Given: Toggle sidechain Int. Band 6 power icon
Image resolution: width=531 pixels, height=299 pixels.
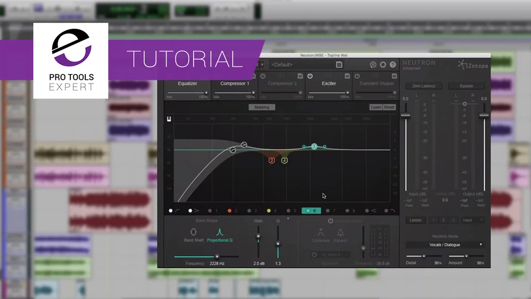Looking at the screenshot, I should point(314,254).
